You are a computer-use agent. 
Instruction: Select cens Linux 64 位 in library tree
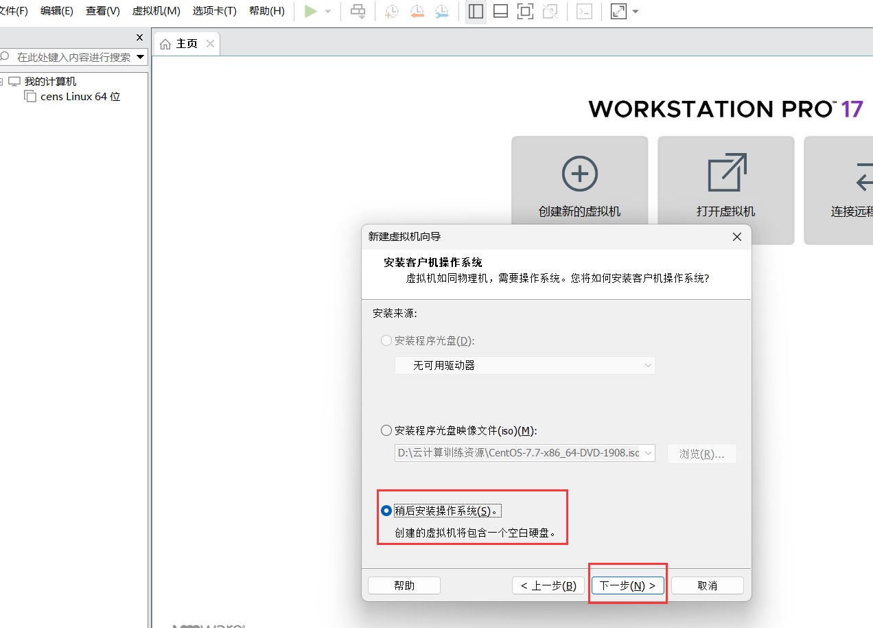(81, 96)
